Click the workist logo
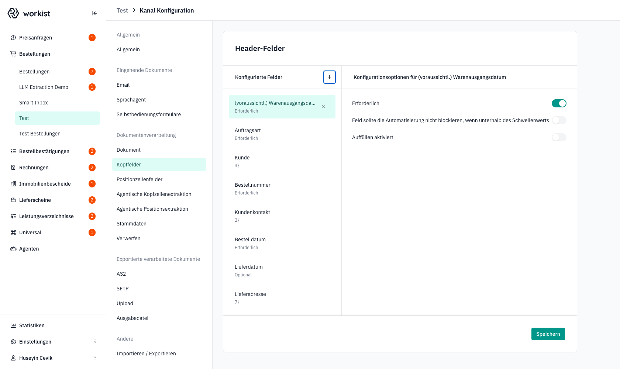The width and height of the screenshot is (620, 369). 29,13
